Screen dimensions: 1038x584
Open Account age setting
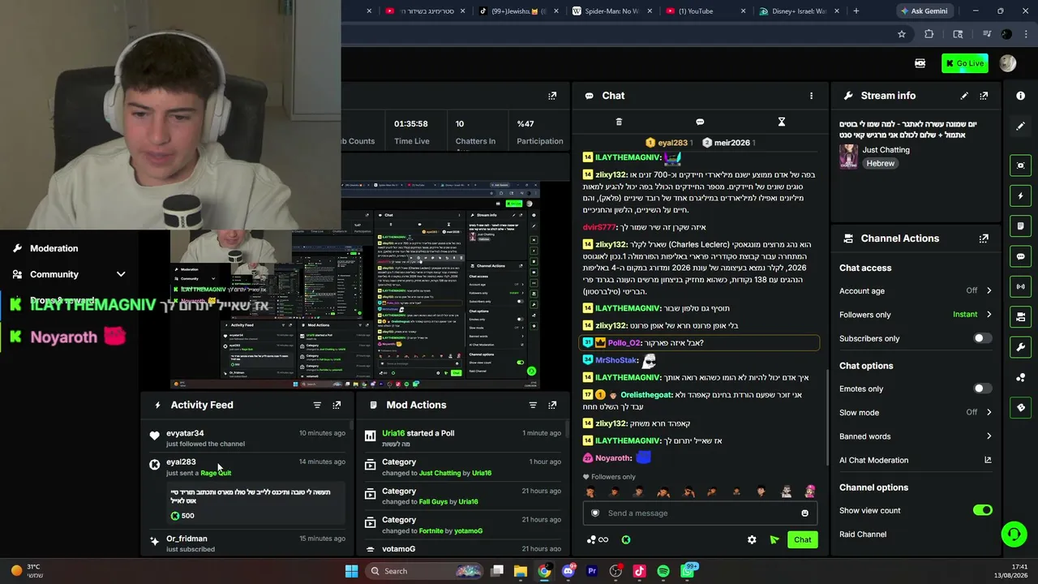[x=916, y=290]
